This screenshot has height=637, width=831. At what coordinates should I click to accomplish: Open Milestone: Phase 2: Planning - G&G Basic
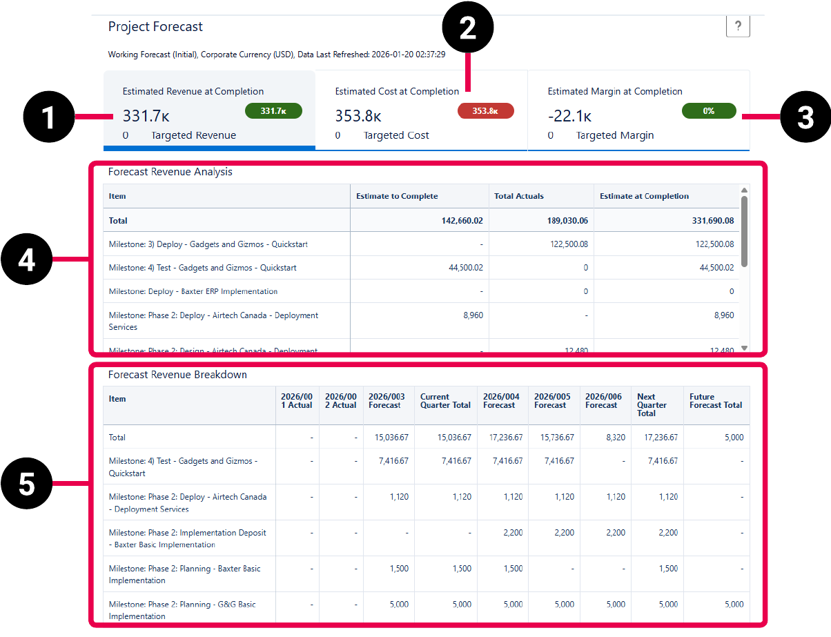click(182, 609)
